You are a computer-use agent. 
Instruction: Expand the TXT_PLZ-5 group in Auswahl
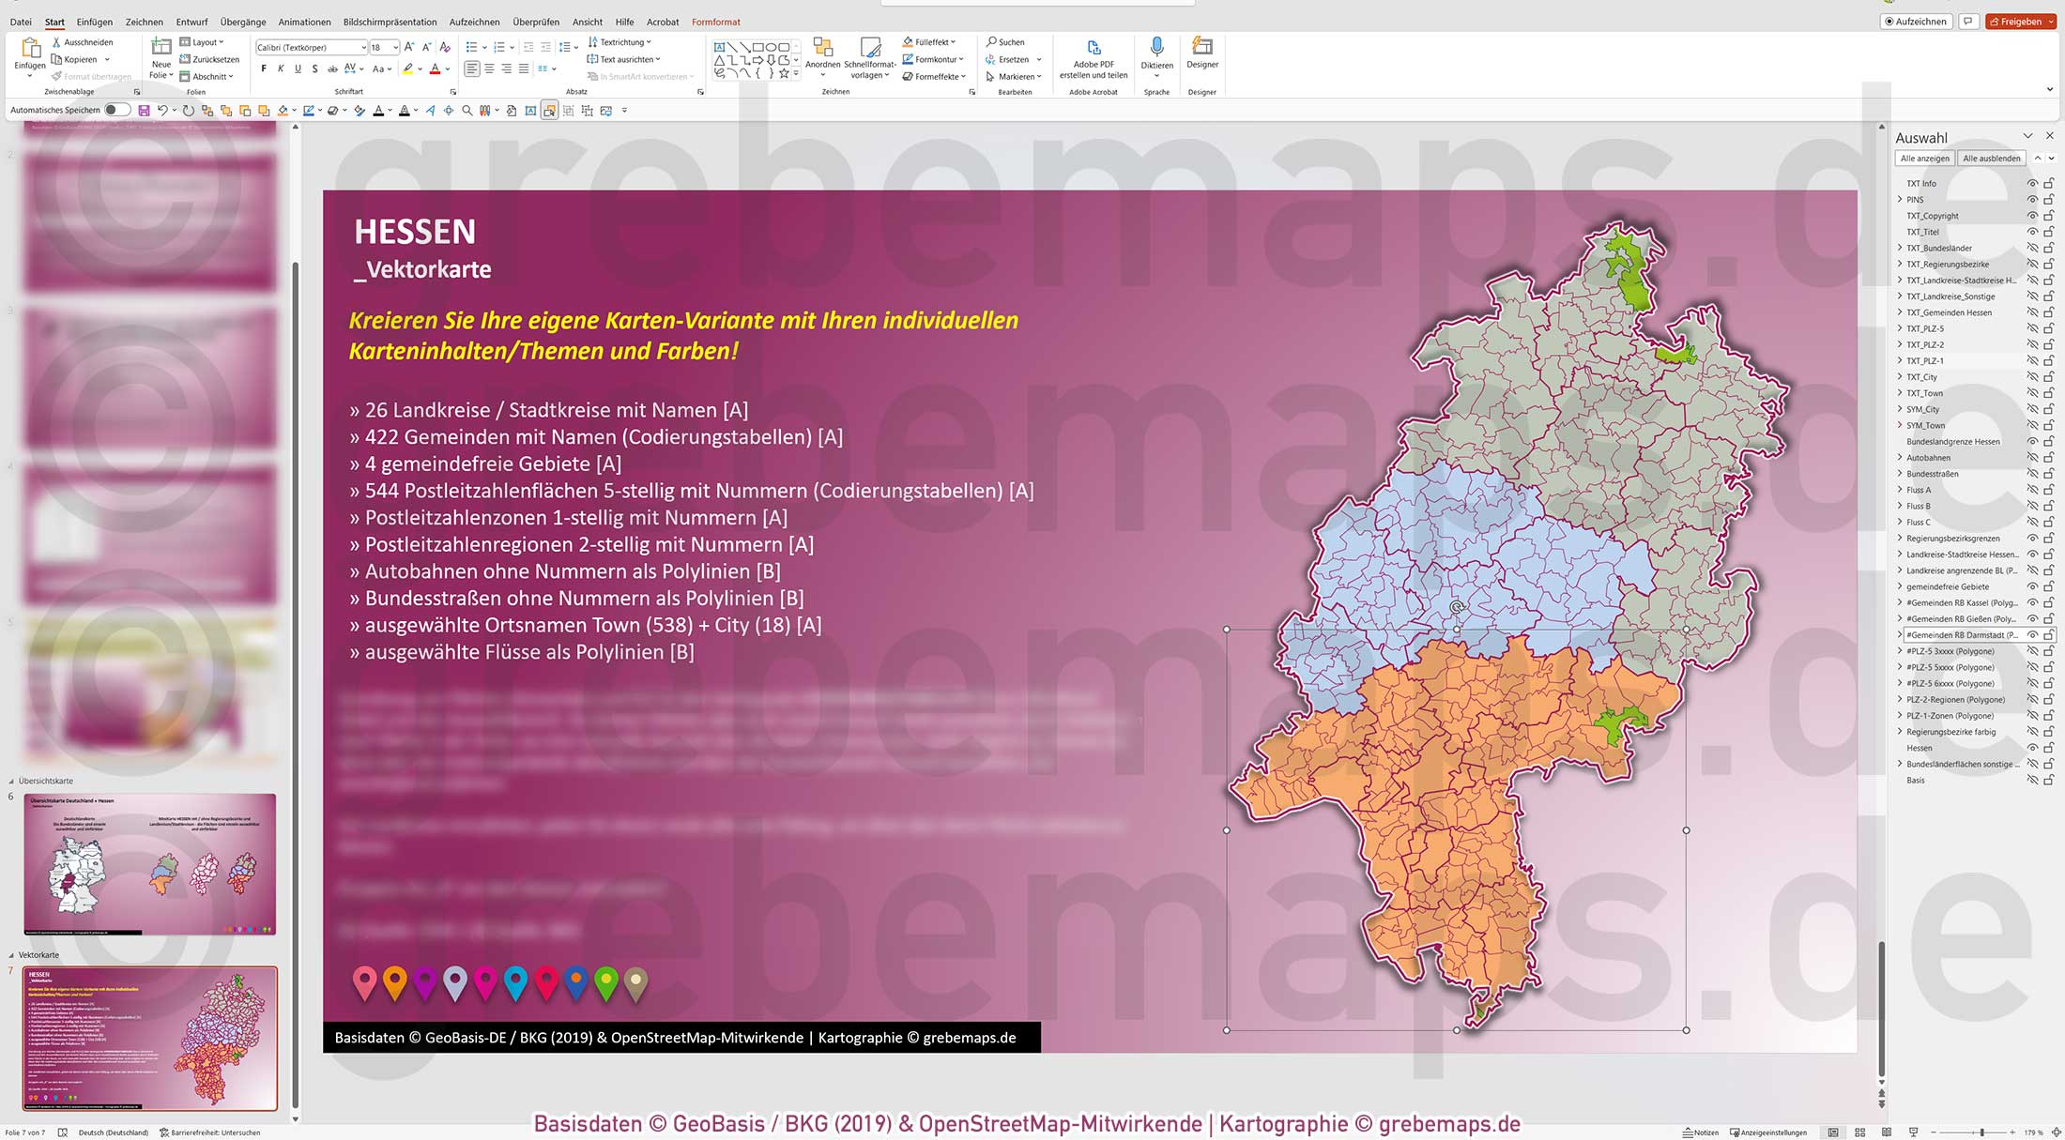(x=1900, y=328)
